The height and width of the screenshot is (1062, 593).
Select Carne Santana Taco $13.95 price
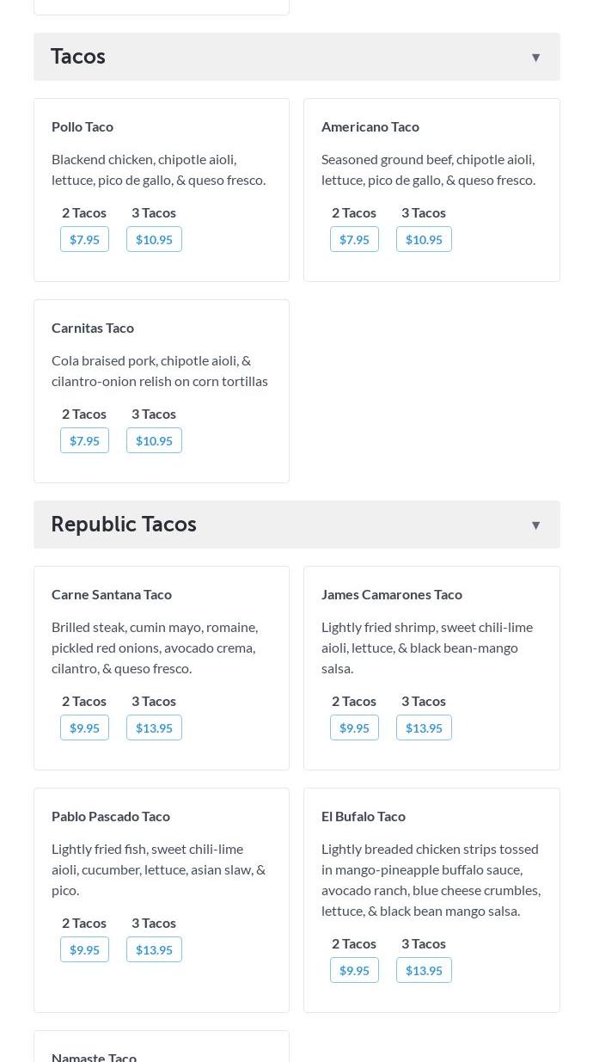tap(154, 727)
